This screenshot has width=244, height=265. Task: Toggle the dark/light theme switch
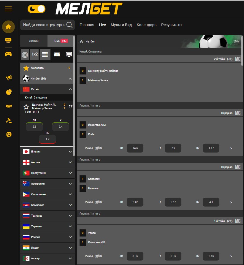click(x=37, y=9)
